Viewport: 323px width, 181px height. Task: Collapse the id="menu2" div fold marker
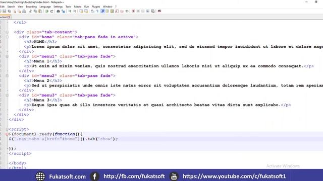(7, 76)
